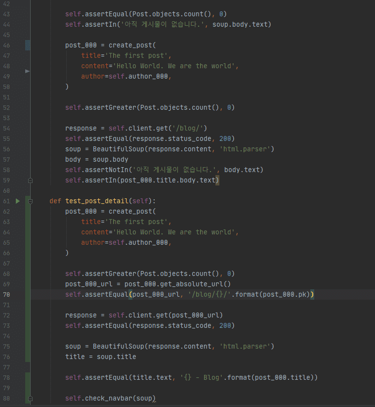
Task: Click number 200 on line 73
Action: click(225, 325)
